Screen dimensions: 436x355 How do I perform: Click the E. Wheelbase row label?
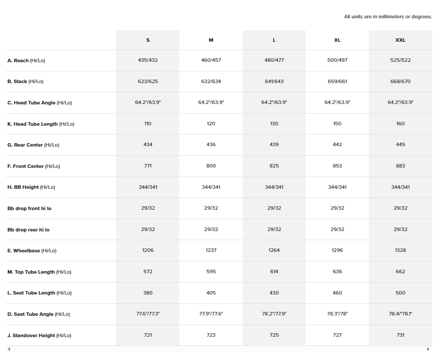pyautogui.click(x=32, y=251)
